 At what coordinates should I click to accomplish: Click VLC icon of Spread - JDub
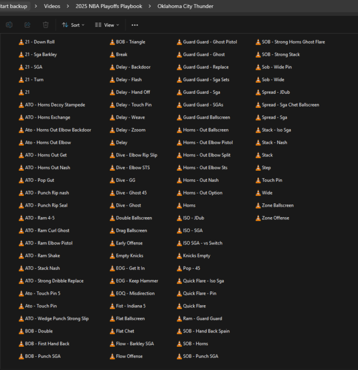[x=258, y=92]
